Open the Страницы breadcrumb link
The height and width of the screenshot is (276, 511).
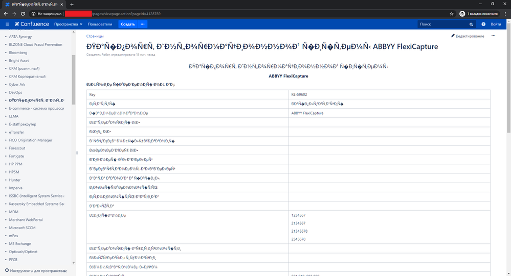click(x=95, y=36)
